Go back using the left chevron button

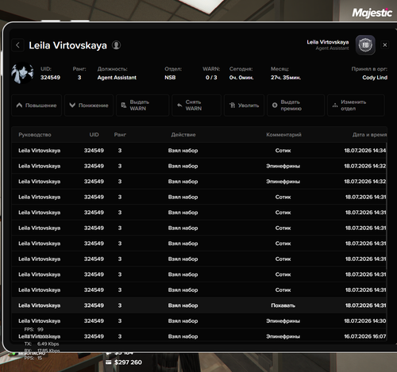17,45
